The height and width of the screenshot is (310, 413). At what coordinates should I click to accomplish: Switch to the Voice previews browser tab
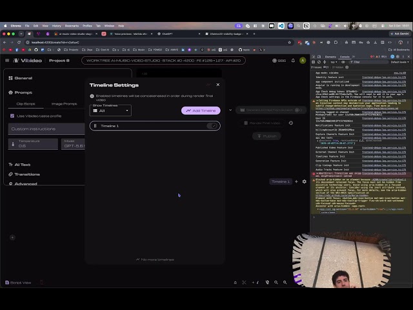click(130, 34)
